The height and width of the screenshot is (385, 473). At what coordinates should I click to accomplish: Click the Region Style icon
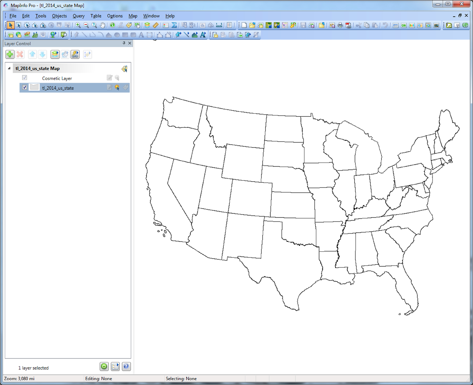[195, 35]
